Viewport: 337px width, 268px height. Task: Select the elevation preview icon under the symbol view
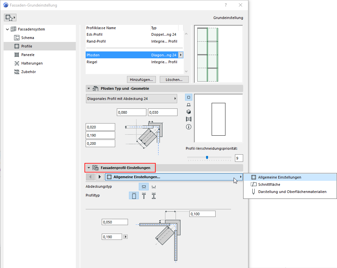(x=188, y=104)
